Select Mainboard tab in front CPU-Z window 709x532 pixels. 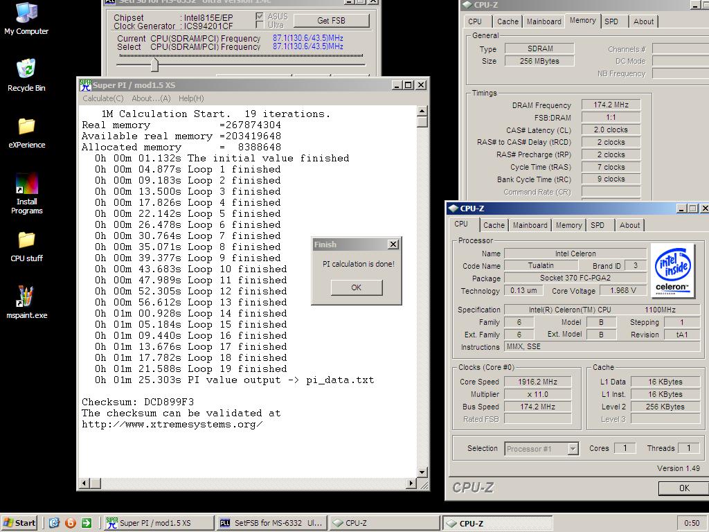coord(530,225)
